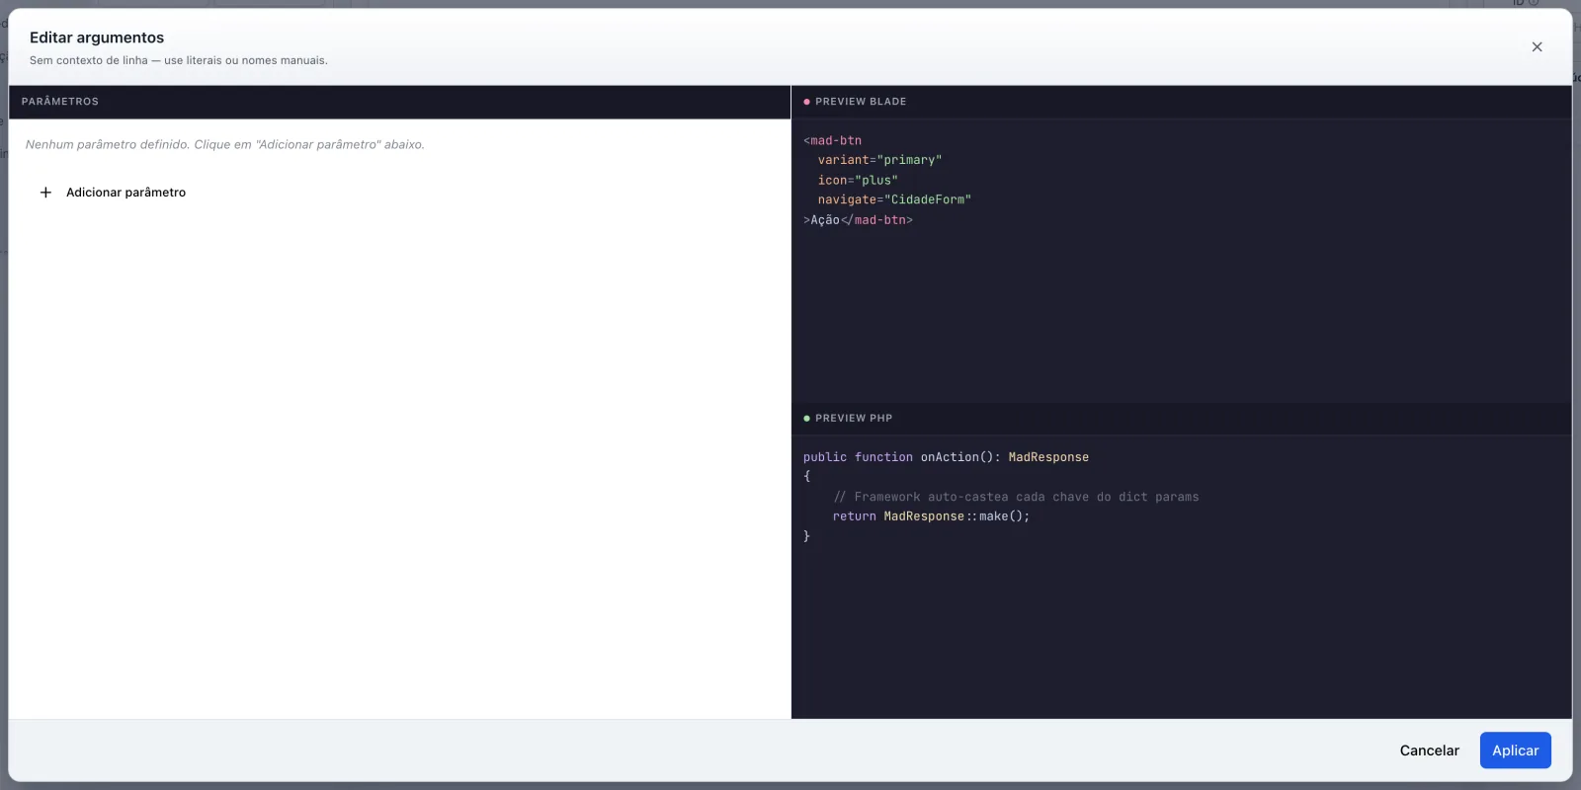1581x790 pixels.
Task: Click the Editar argumentos title
Action: [97, 38]
